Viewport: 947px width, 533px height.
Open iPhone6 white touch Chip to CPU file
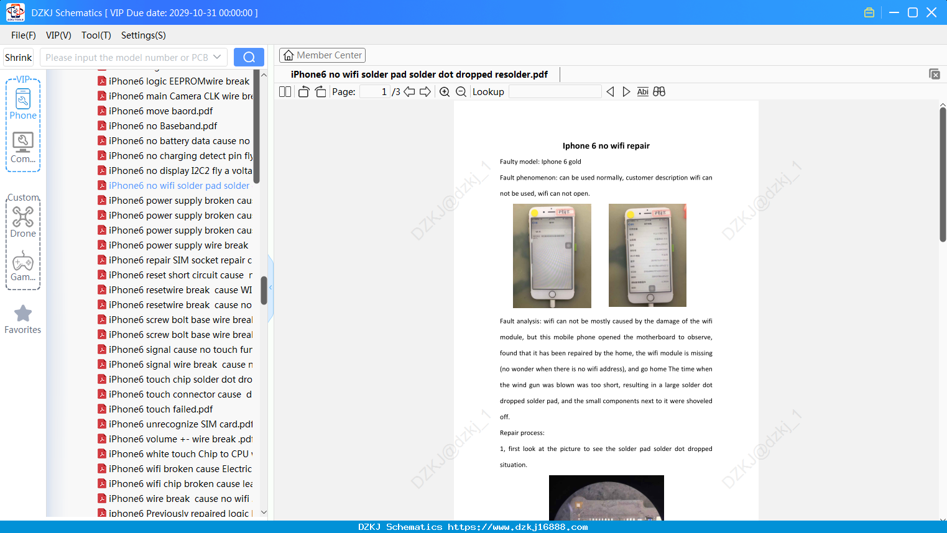pyautogui.click(x=174, y=454)
